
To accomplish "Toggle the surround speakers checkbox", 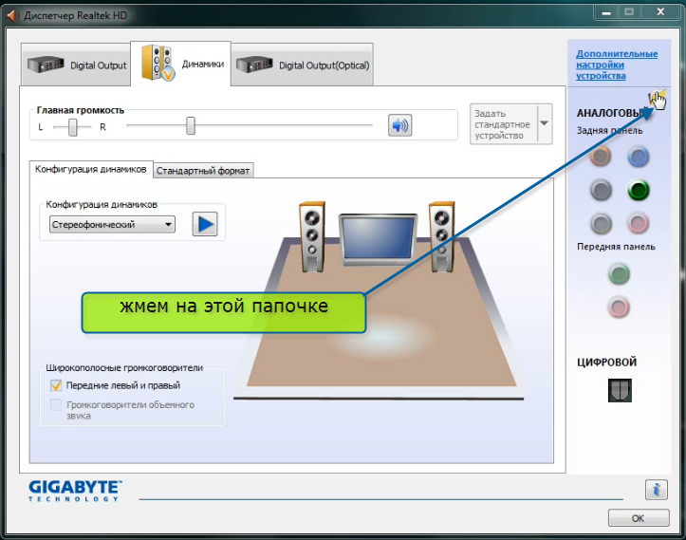I will tap(56, 405).
